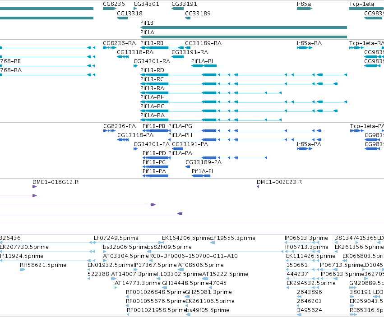Select transcript CG8236-RA
This screenshot has width=384, height=317.
[x=119, y=43]
